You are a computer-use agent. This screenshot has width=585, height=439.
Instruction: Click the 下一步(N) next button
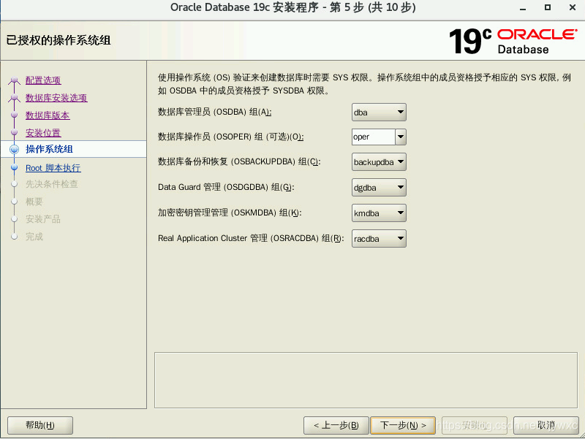(403, 425)
